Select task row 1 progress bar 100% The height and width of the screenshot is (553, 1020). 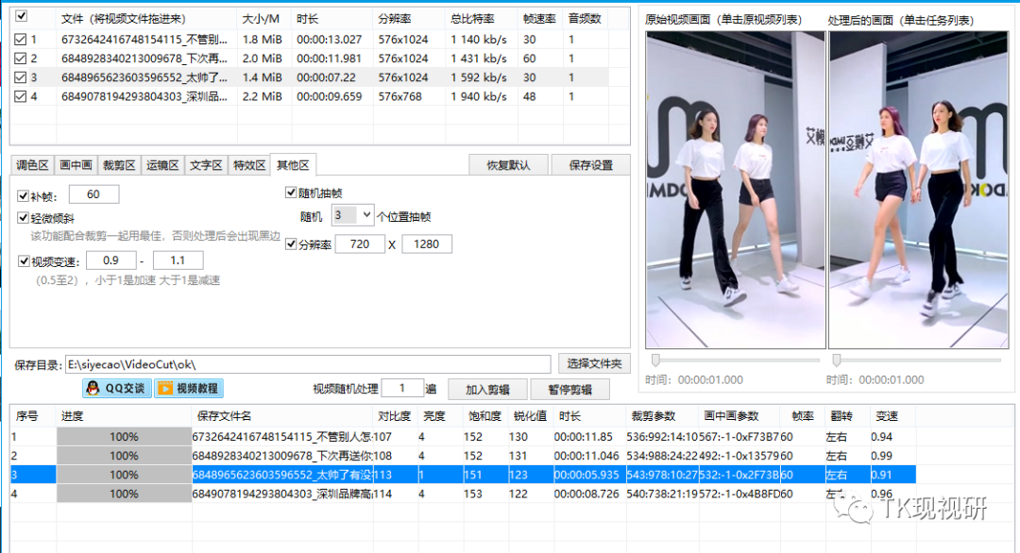pos(124,437)
